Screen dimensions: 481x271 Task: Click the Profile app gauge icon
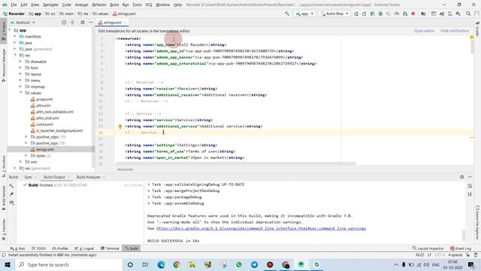tap(397, 14)
